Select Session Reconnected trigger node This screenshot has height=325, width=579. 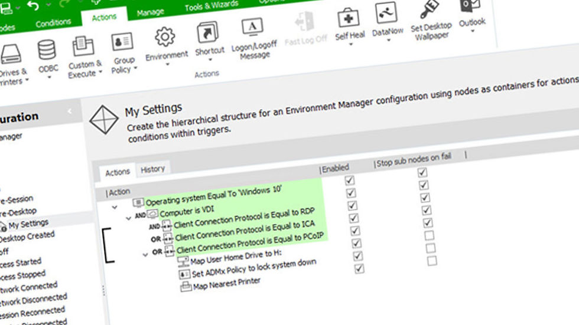(32, 313)
